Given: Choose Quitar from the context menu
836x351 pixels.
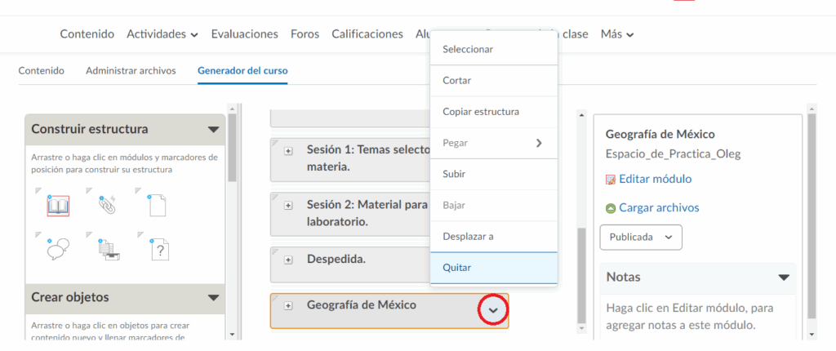Looking at the screenshot, I should click(x=457, y=268).
